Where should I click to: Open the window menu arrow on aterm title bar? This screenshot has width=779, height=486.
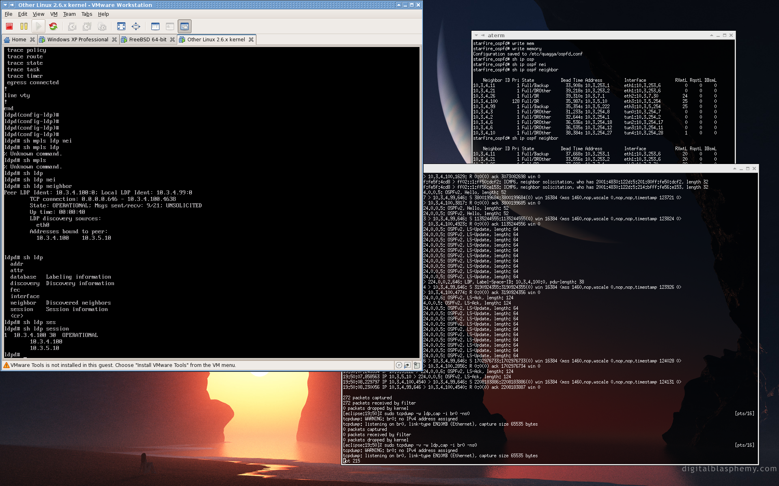point(476,35)
